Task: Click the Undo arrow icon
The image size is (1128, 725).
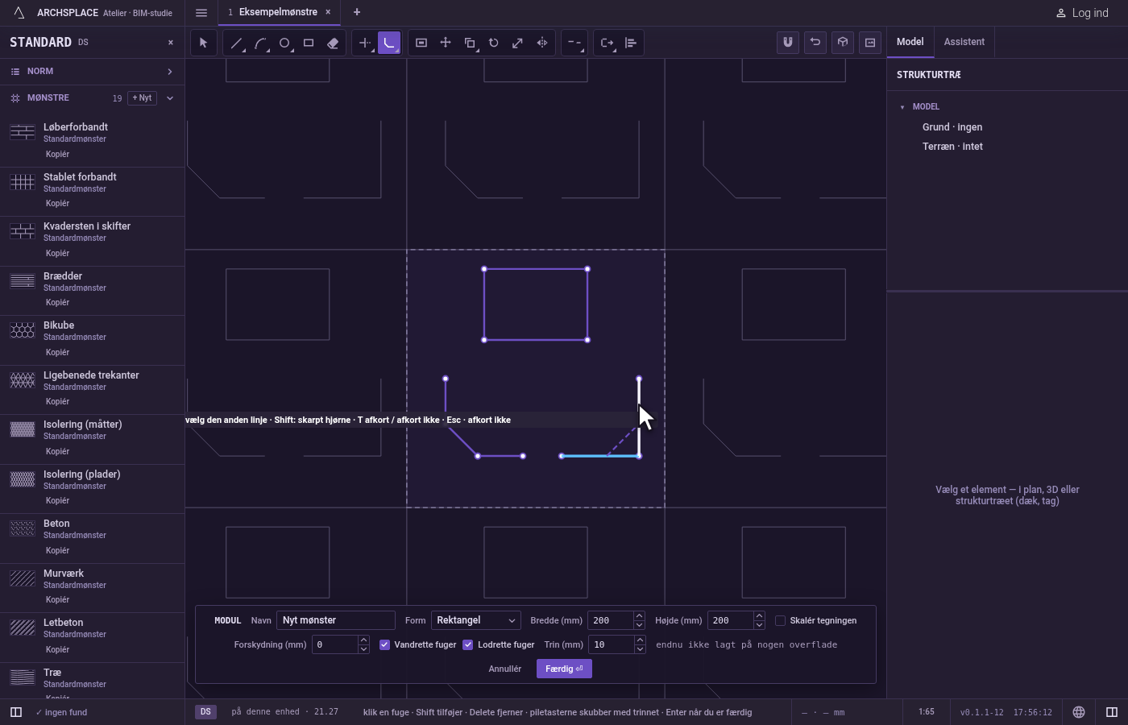Action: coord(815,42)
